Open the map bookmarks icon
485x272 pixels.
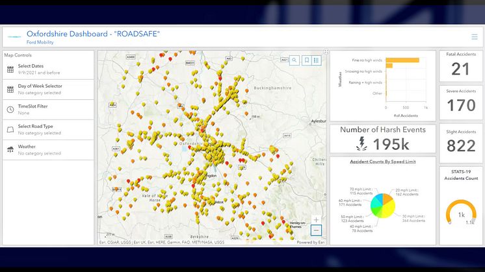306,60
